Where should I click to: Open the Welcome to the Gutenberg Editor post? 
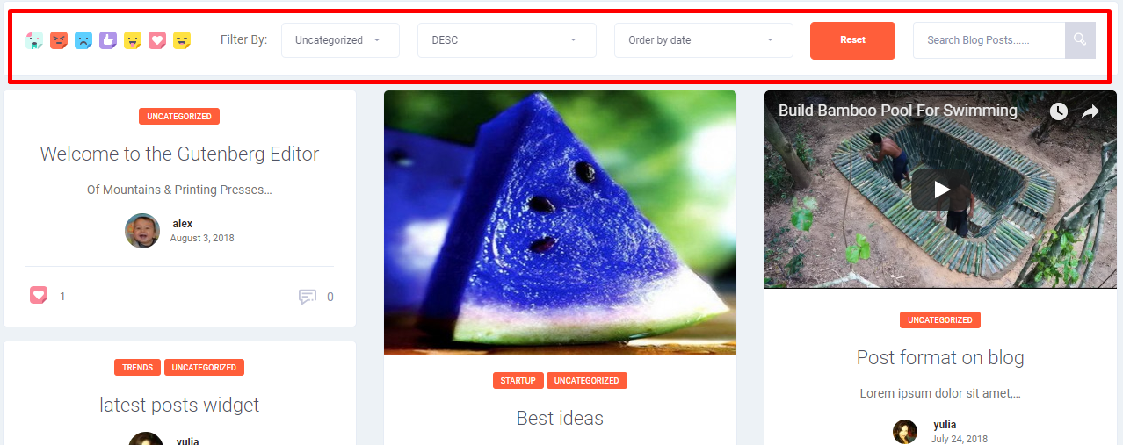pos(179,154)
